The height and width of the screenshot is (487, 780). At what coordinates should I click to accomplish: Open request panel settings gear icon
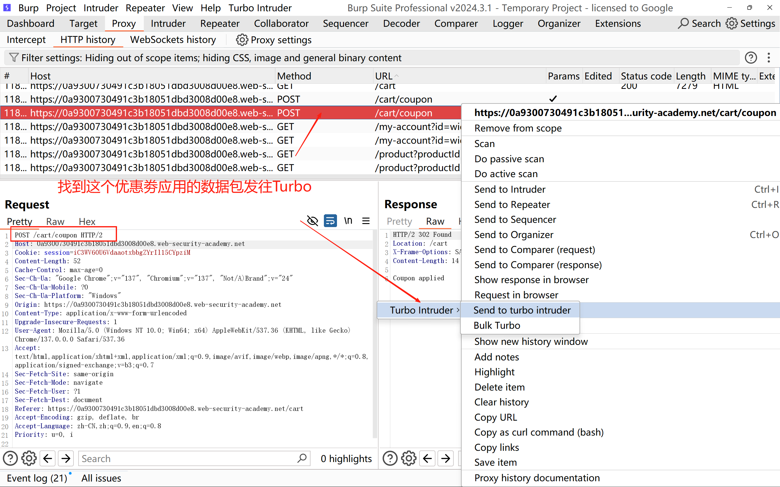[x=29, y=458]
